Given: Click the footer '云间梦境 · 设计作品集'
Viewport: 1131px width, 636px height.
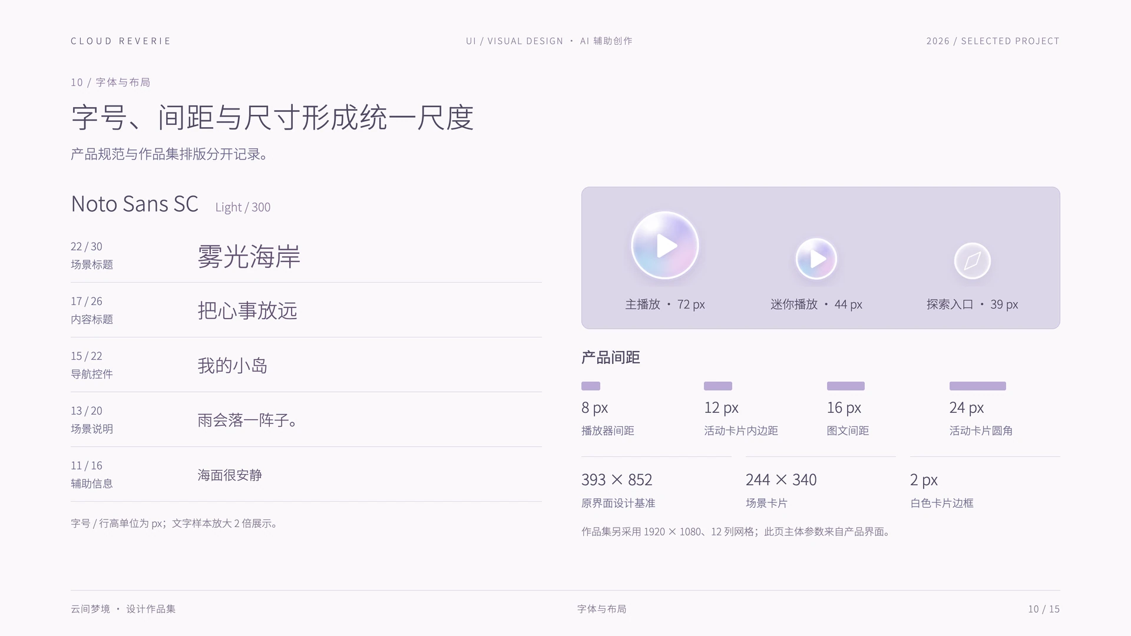Looking at the screenshot, I should point(123,609).
